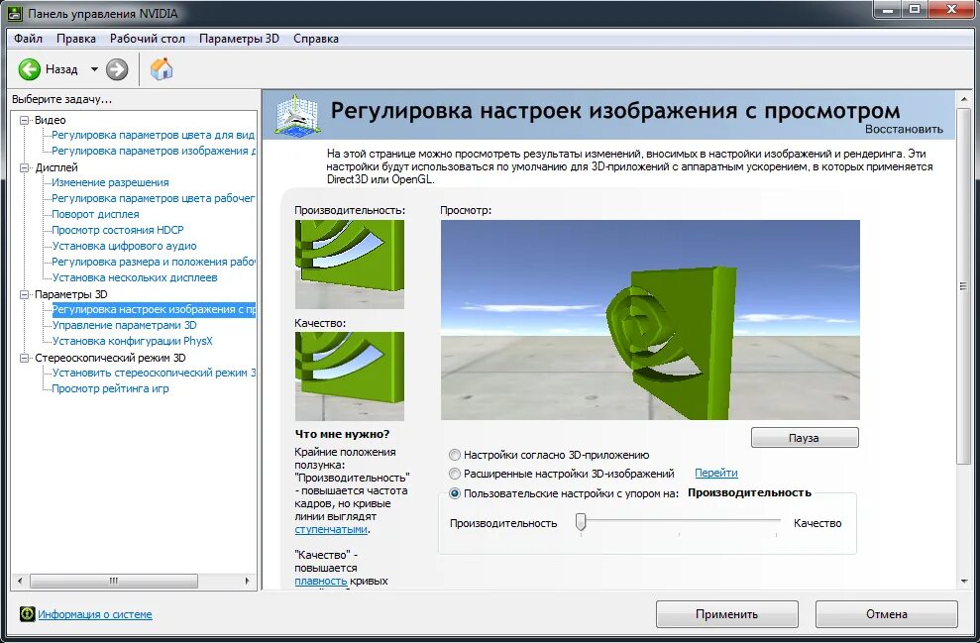Open the Правка menu

(76, 38)
